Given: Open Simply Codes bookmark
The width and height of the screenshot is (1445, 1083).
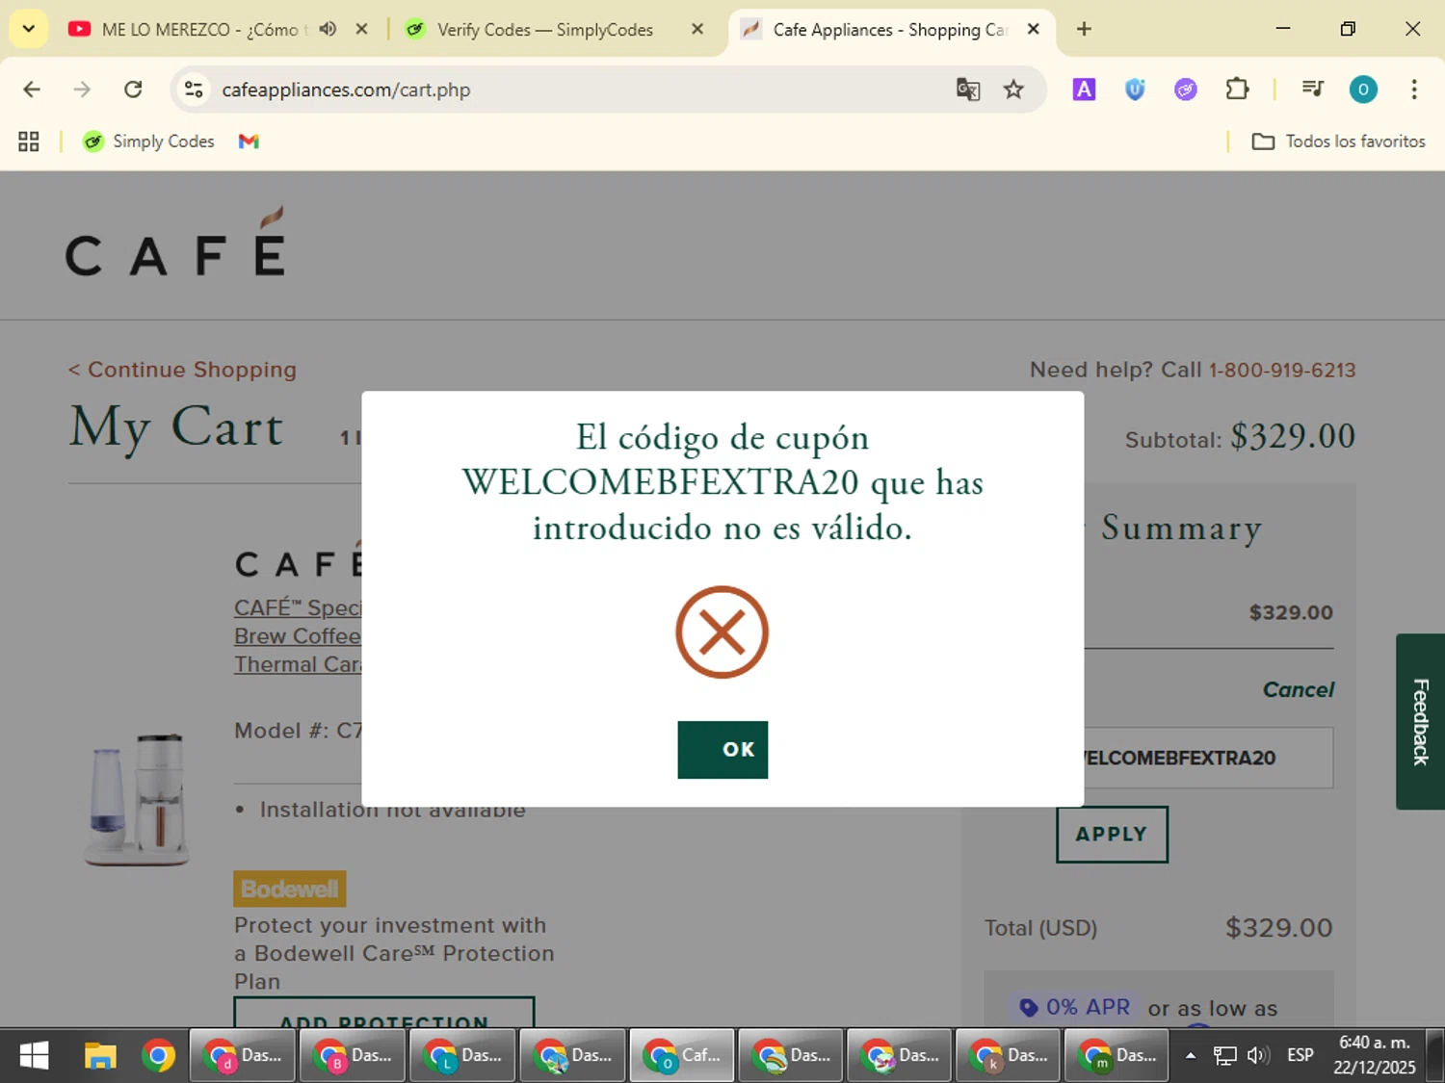Looking at the screenshot, I should [x=148, y=142].
